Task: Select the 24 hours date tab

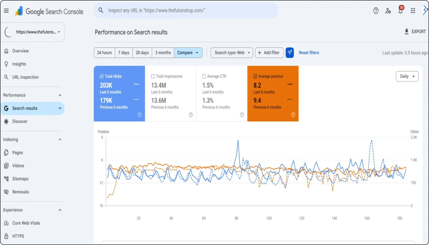Action: coord(104,53)
